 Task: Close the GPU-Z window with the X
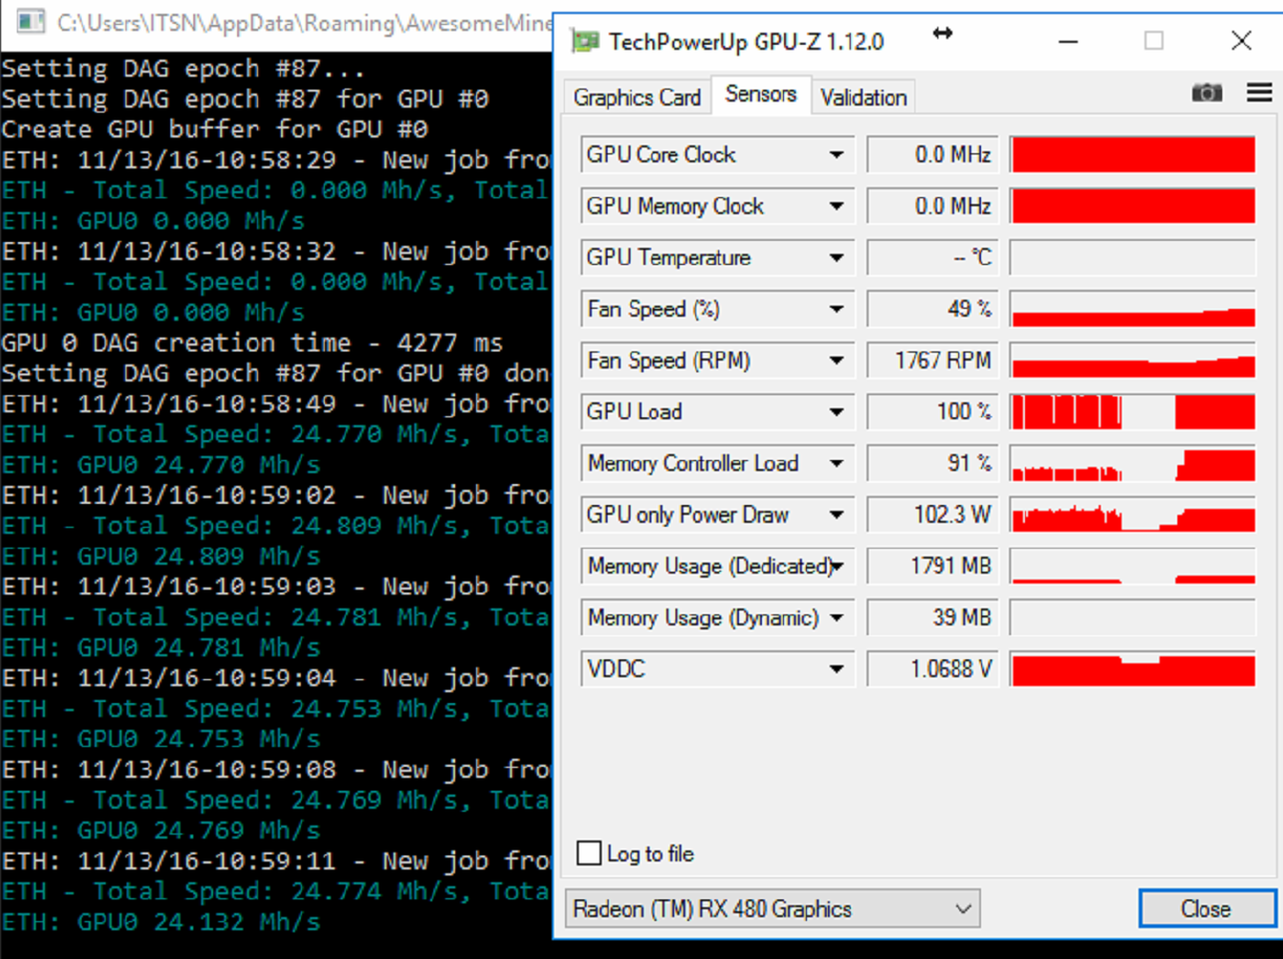1241,41
